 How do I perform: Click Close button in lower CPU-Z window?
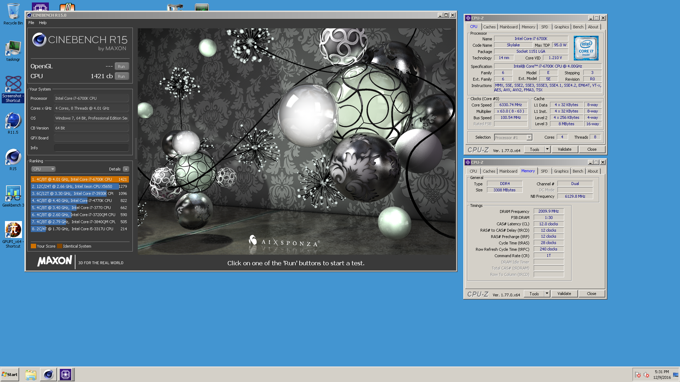pos(591,294)
